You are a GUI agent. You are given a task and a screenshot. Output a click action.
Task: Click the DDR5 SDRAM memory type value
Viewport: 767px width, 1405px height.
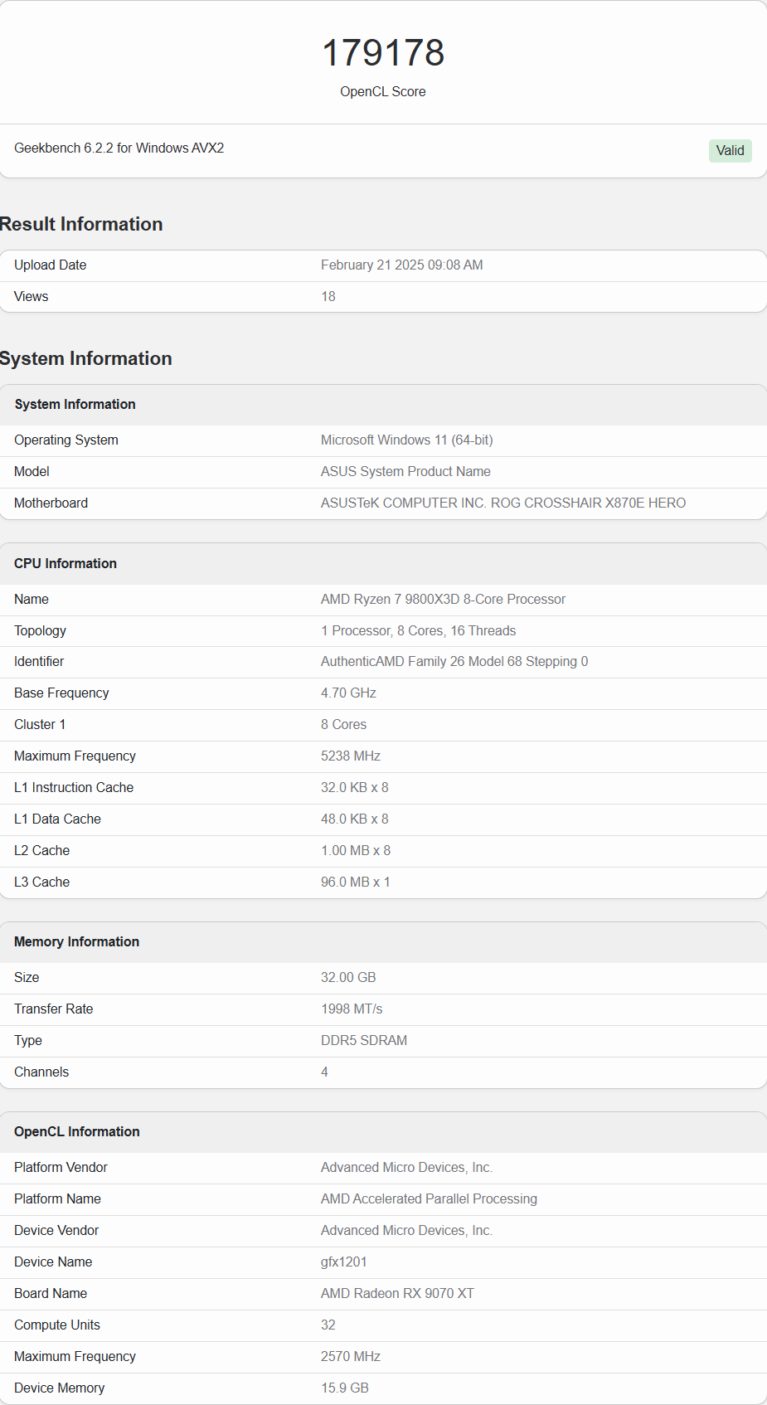363,1041
